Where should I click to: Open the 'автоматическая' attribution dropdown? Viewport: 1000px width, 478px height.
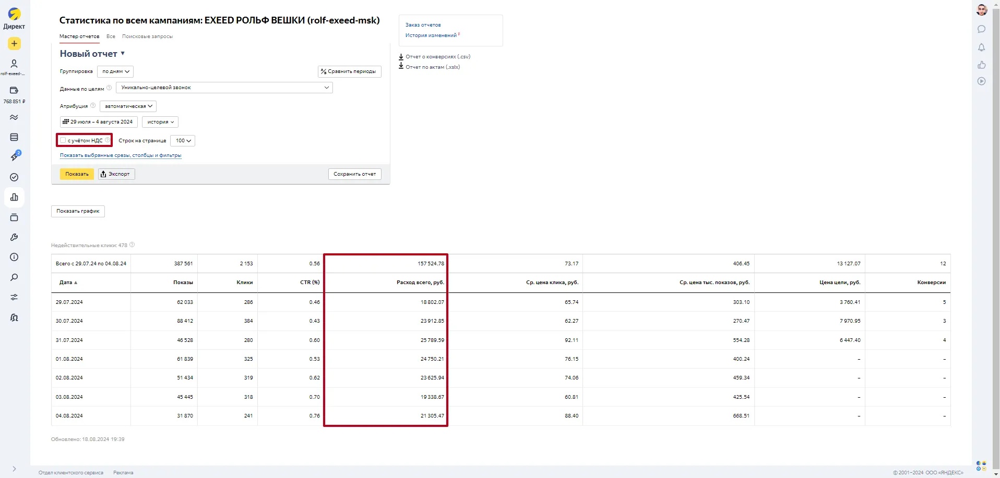pyautogui.click(x=128, y=106)
